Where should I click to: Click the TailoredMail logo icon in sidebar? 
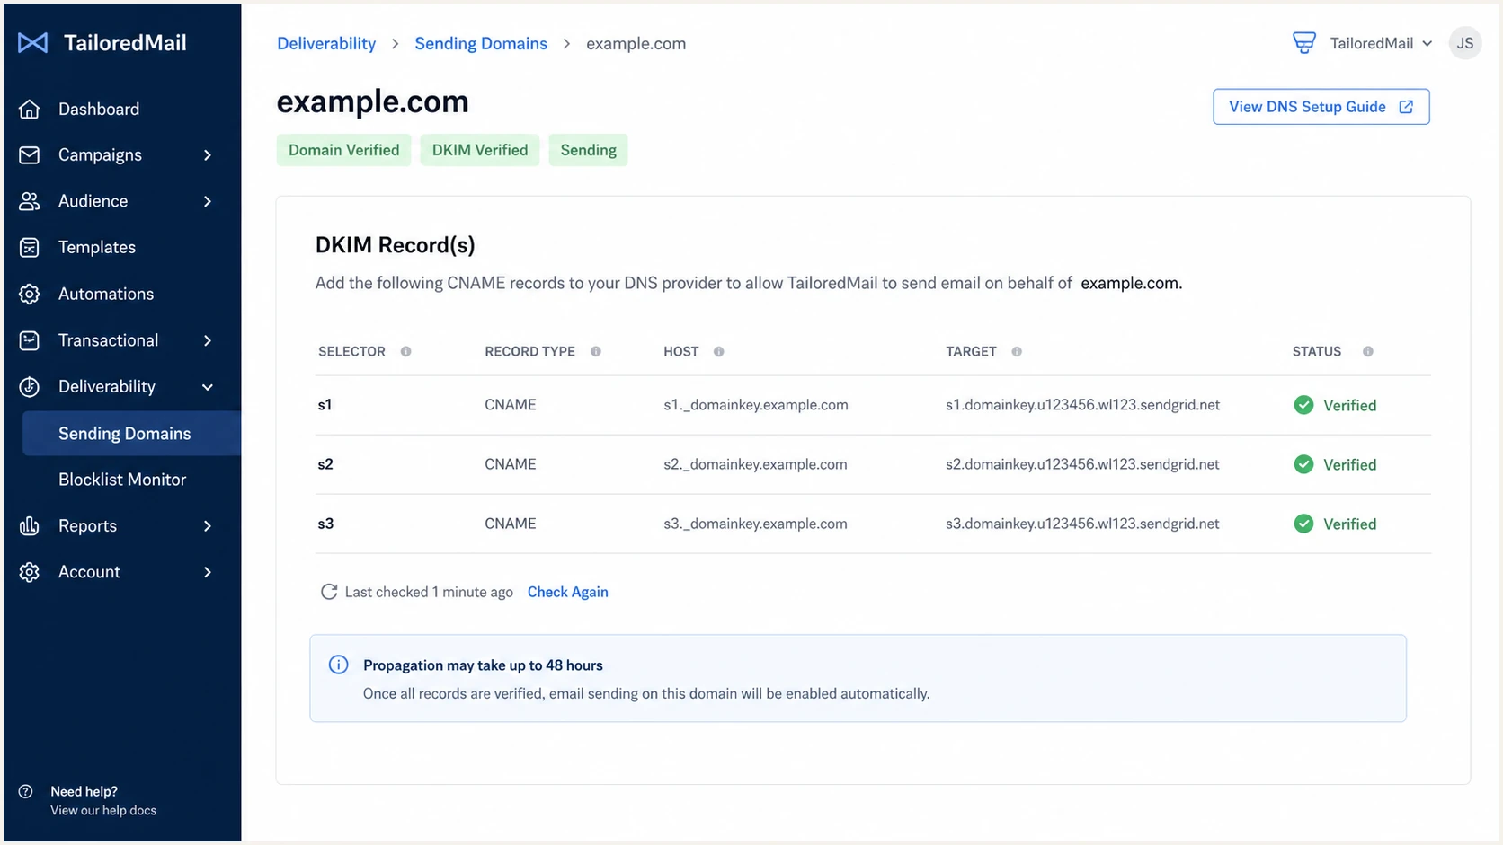(32, 42)
